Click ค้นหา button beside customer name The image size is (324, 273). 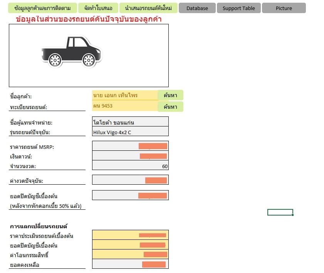click(170, 95)
